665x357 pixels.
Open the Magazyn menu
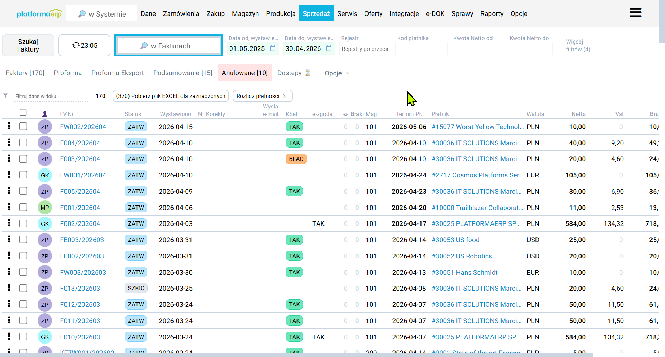(245, 14)
